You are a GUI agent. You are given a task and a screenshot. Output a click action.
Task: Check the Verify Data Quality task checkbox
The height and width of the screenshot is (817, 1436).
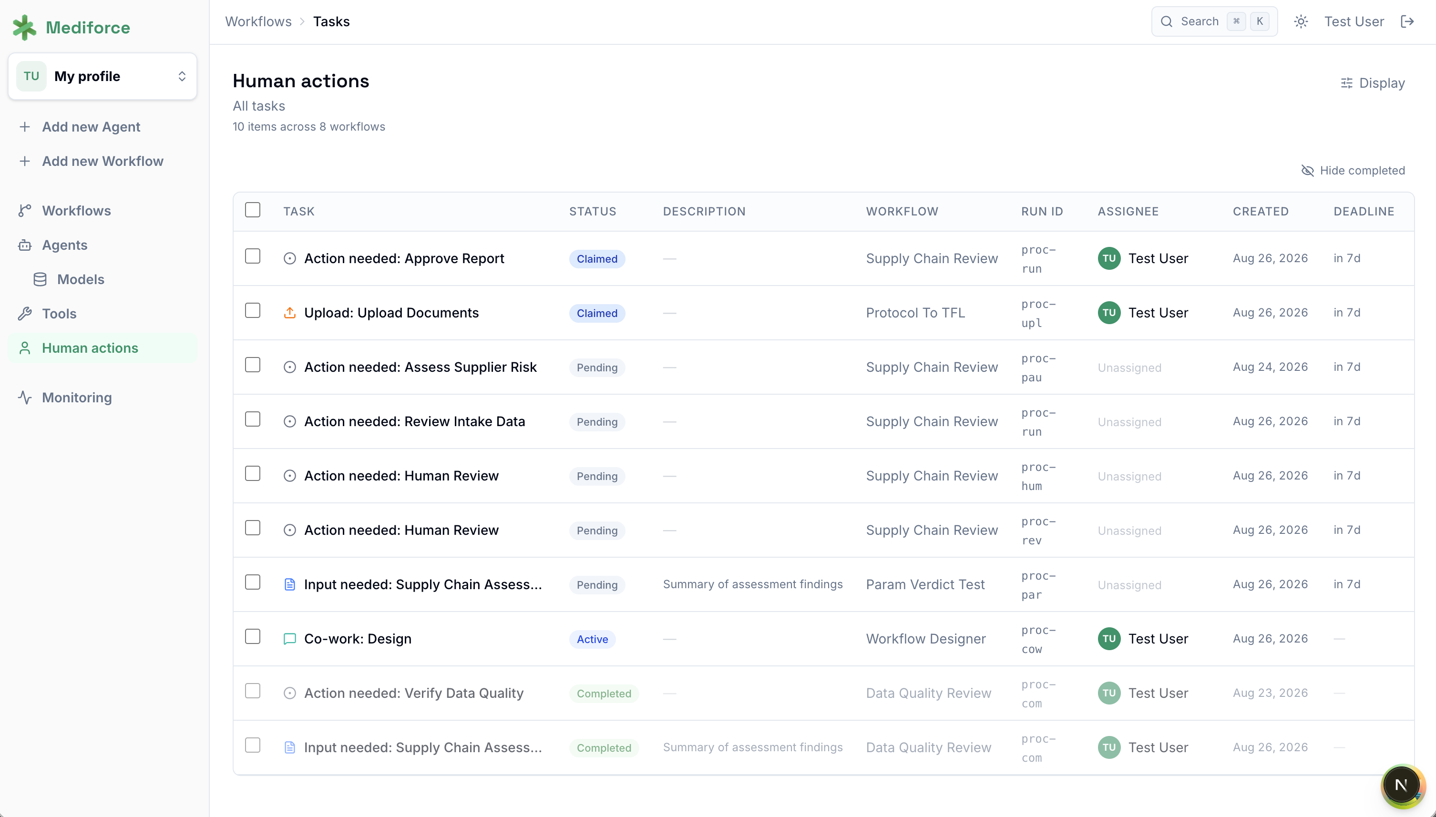(x=253, y=691)
